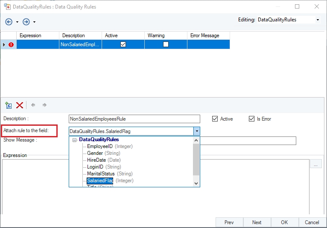
Task: Click the add new rule icon
Action: point(8,105)
